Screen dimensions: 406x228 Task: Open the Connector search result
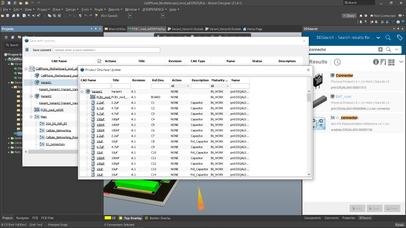coord(344,76)
